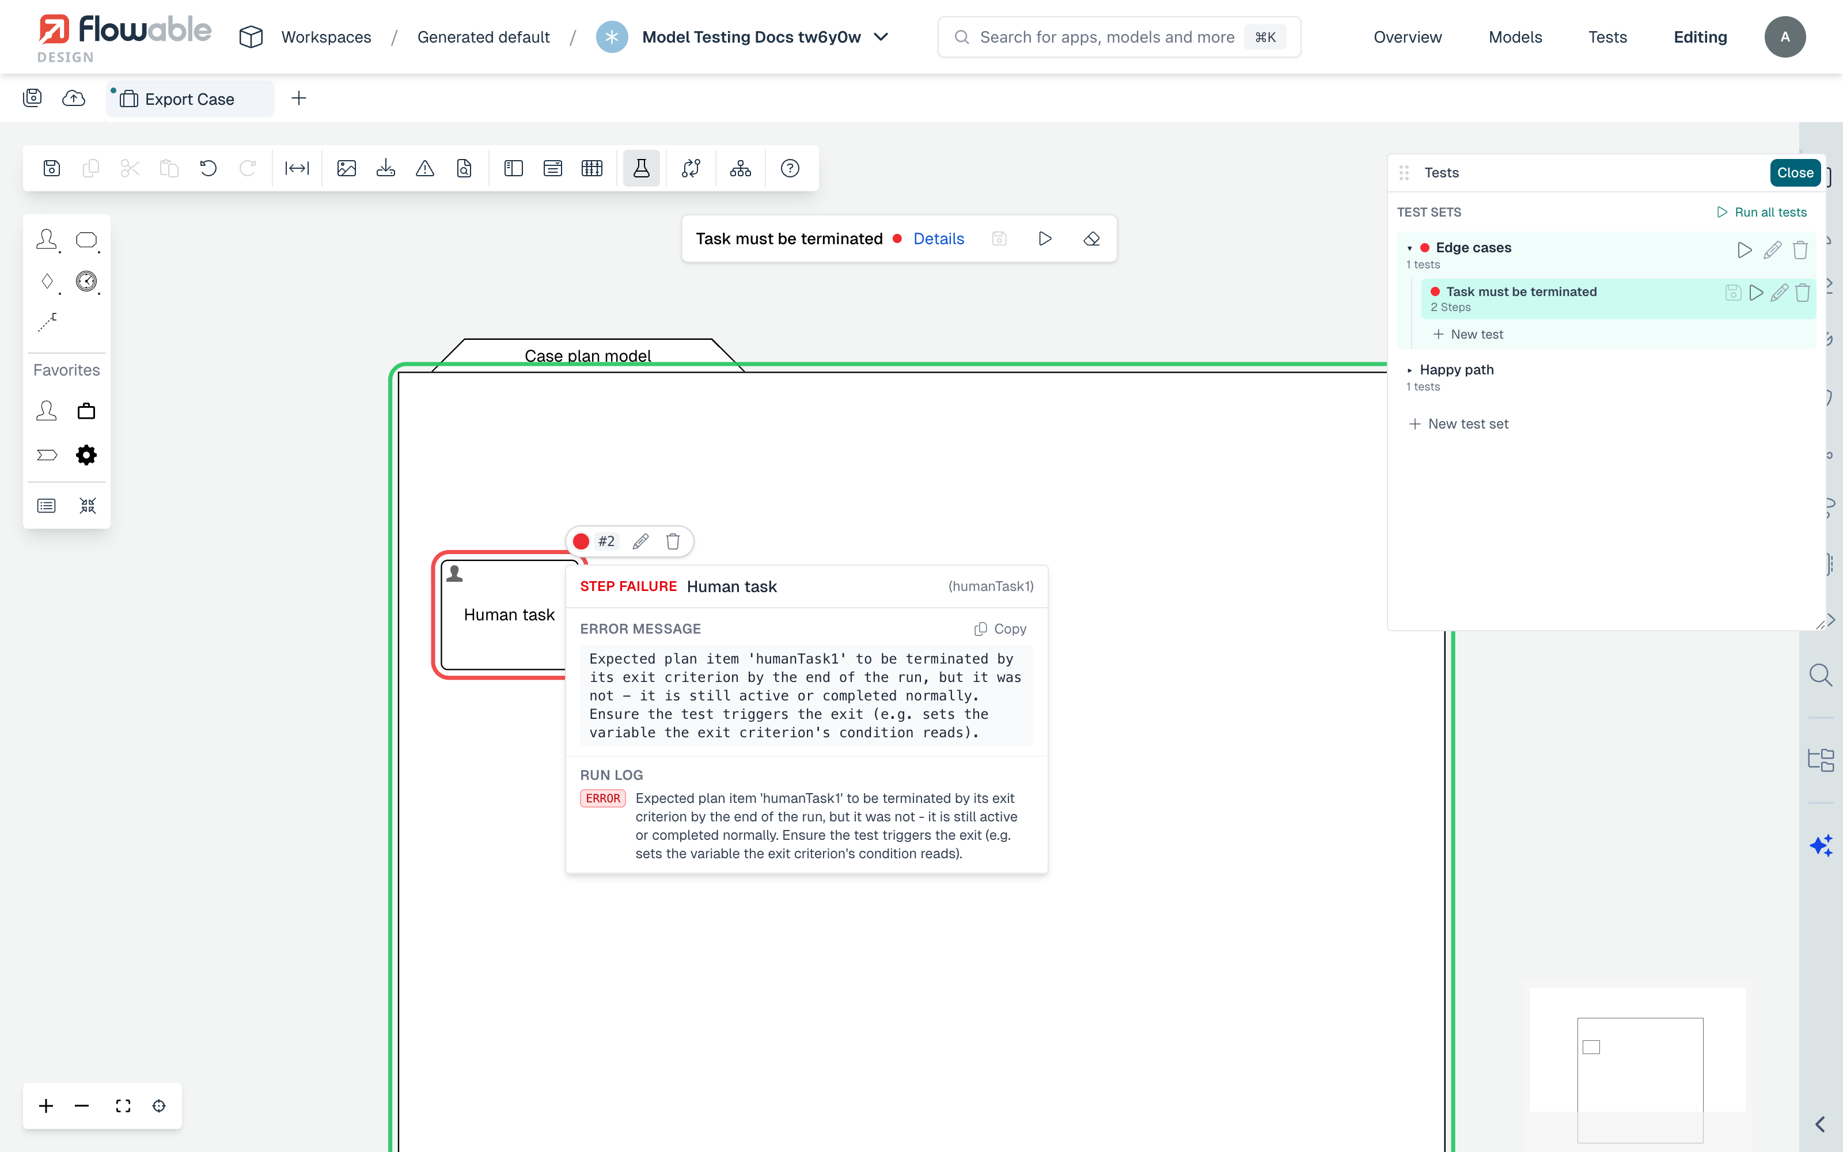Select the case task briefcase favorite
Screen dimensions: 1843x1152
click(x=87, y=411)
